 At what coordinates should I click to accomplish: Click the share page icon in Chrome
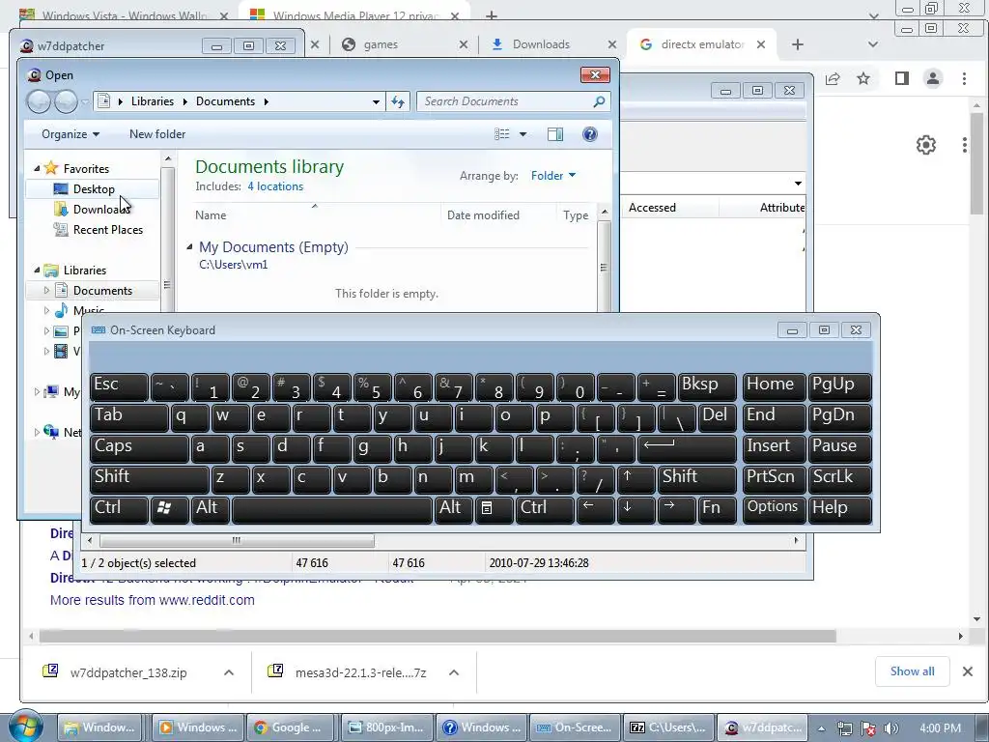tap(833, 78)
